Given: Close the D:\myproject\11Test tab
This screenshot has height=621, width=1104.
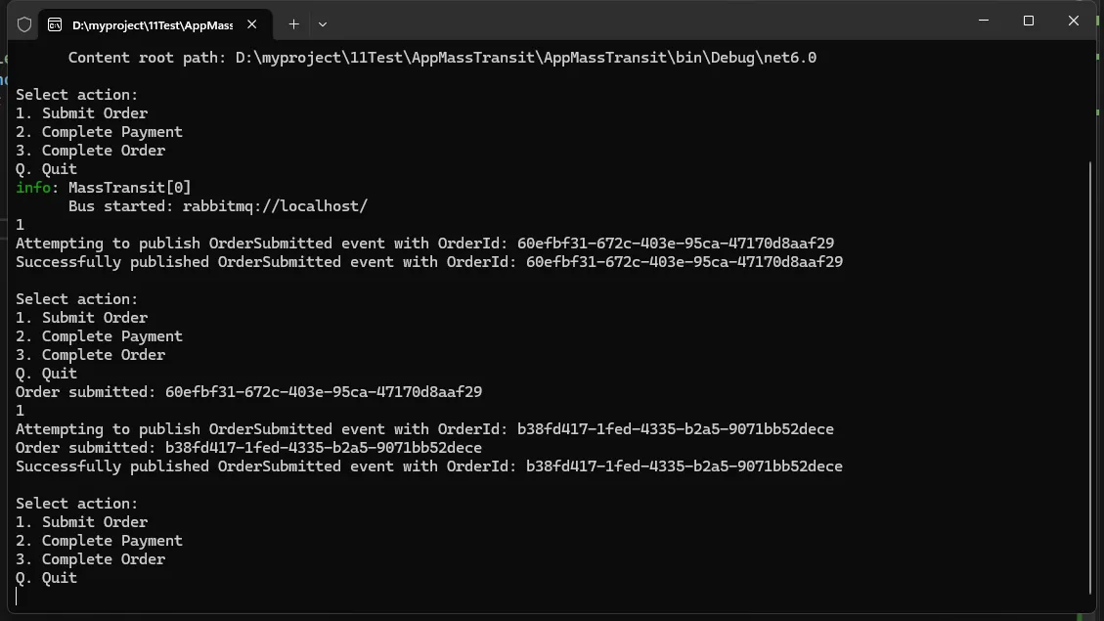Looking at the screenshot, I should 252,23.
